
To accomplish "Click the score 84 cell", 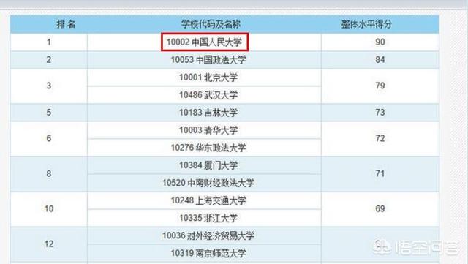I will tap(380, 60).
